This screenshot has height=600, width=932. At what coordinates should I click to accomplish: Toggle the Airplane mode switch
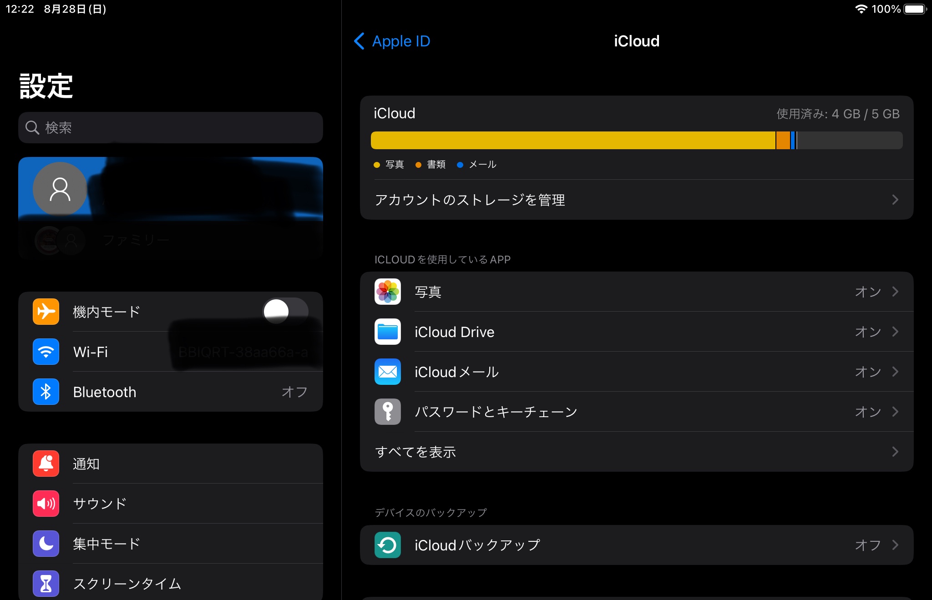[x=286, y=311]
